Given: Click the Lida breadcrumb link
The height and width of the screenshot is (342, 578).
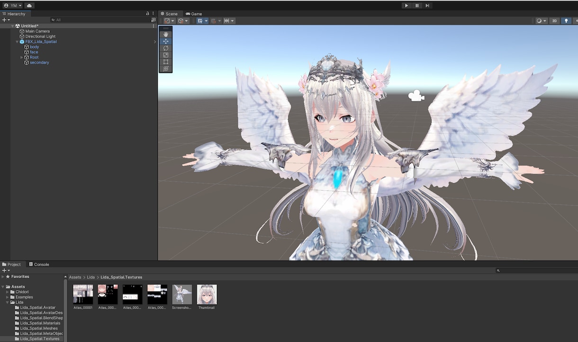Looking at the screenshot, I should click(91, 277).
